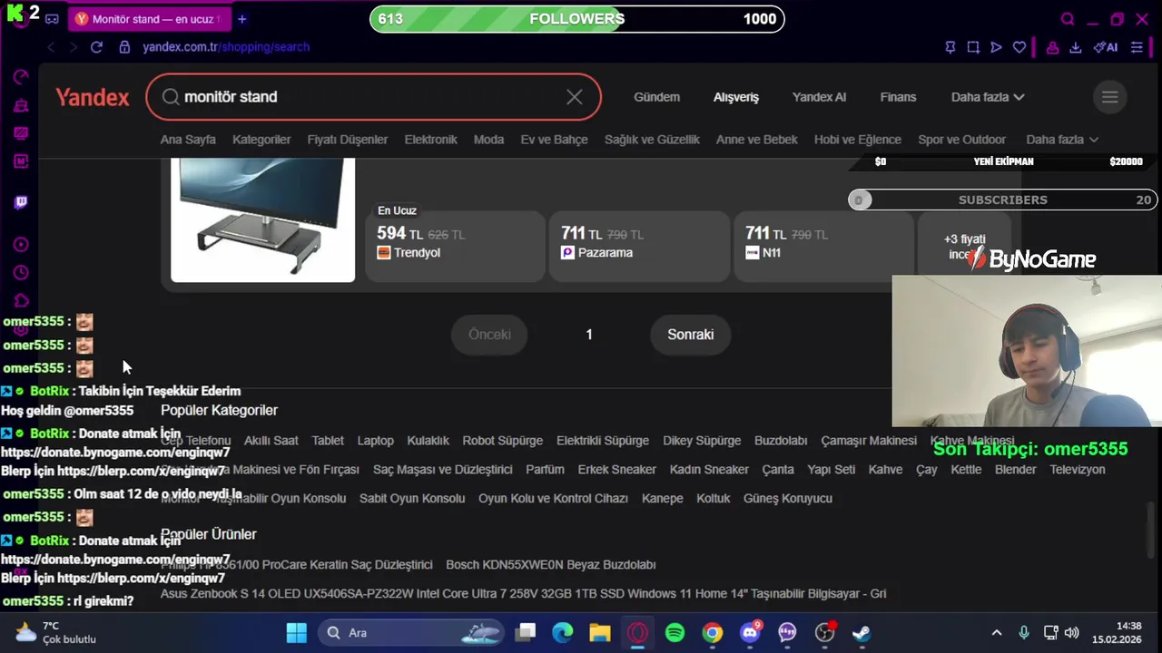Viewport: 1162px width, 653px height.
Task: Open the profile account icon
Action: 1052,47
